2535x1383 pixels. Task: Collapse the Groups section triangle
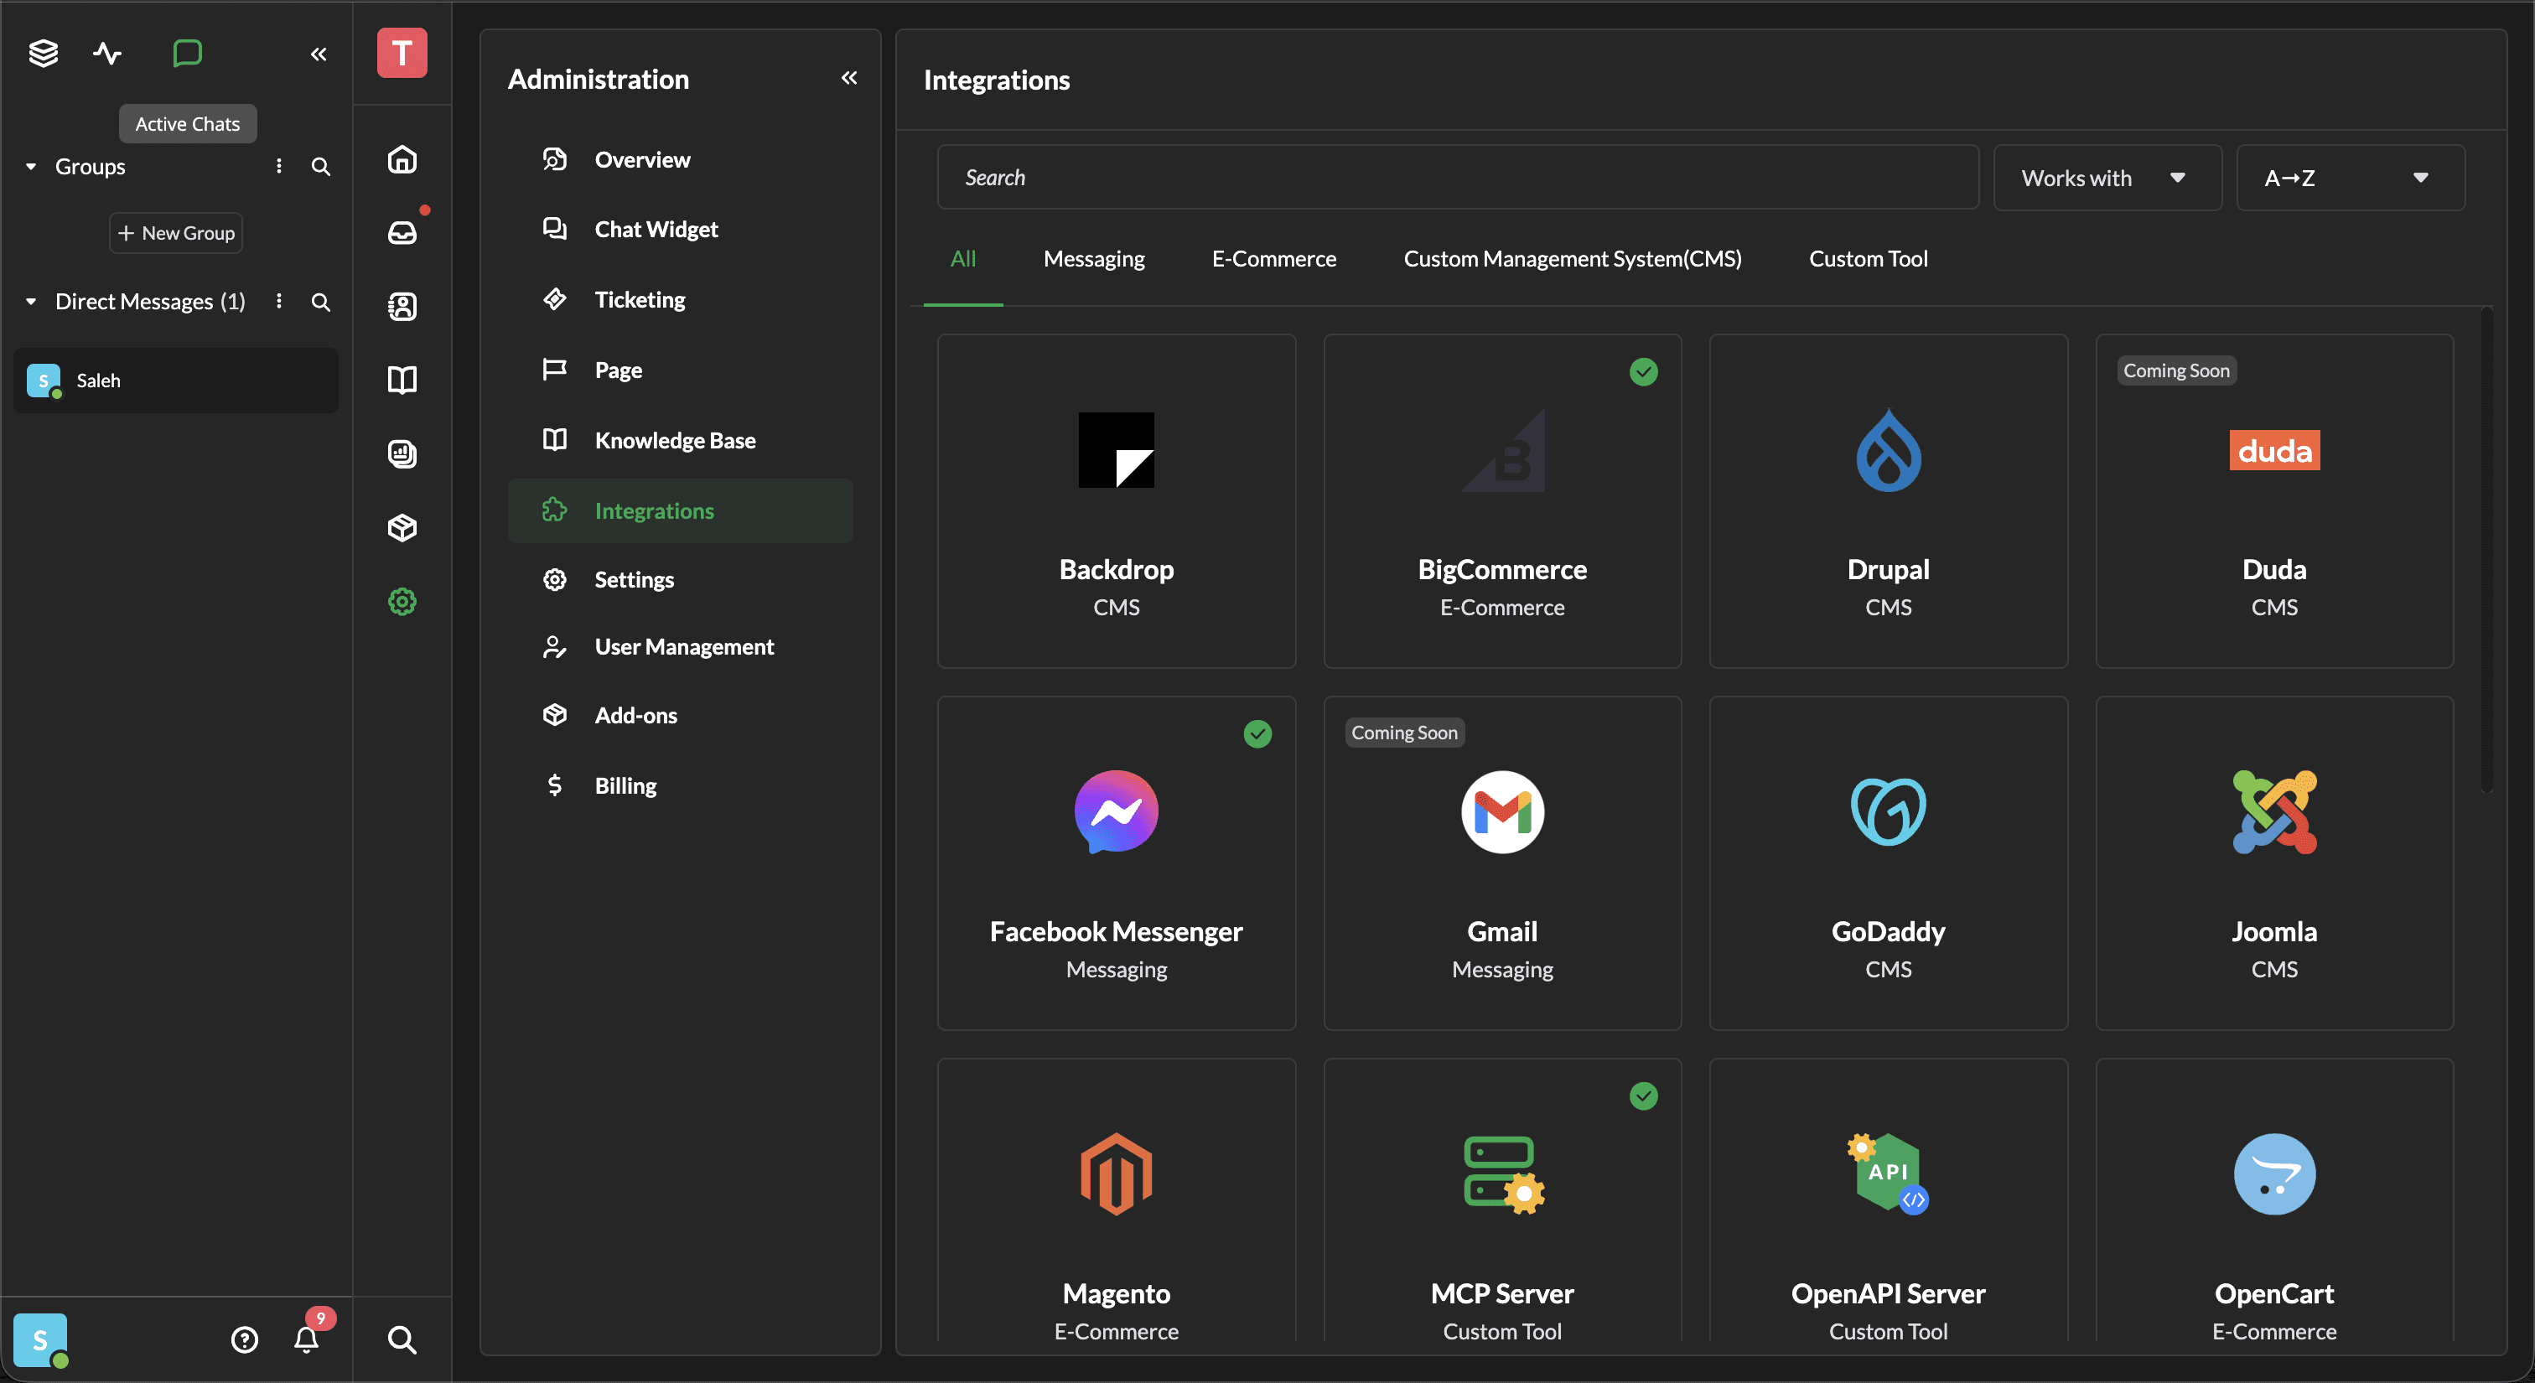pyautogui.click(x=32, y=166)
